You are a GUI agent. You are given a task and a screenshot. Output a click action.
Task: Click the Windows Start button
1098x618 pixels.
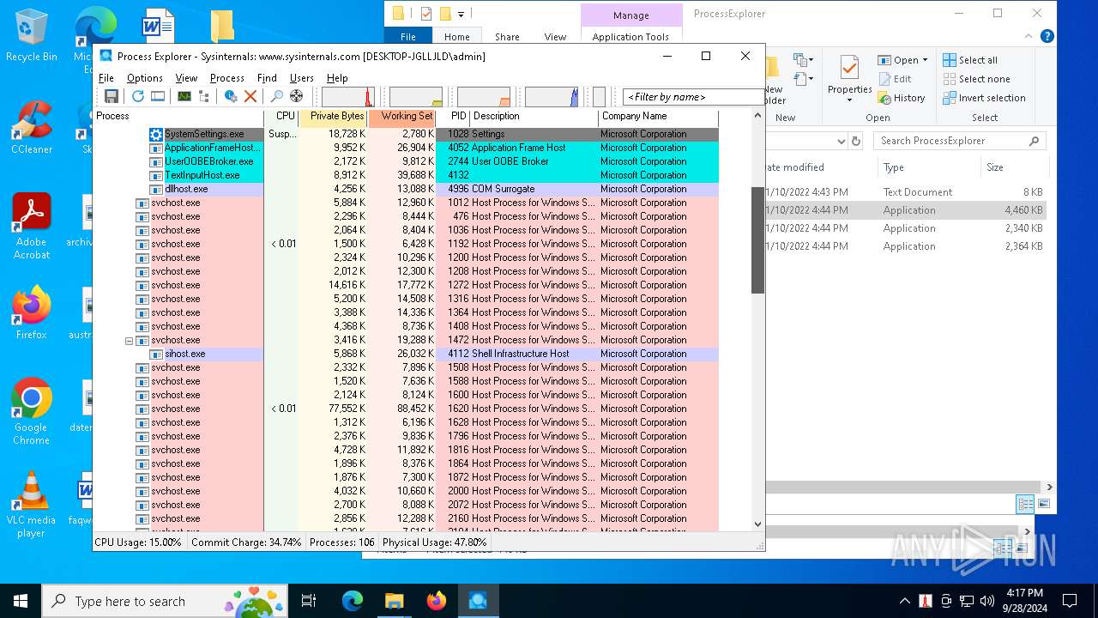[21, 601]
